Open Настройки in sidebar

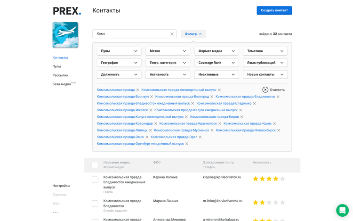click(61, 186)
